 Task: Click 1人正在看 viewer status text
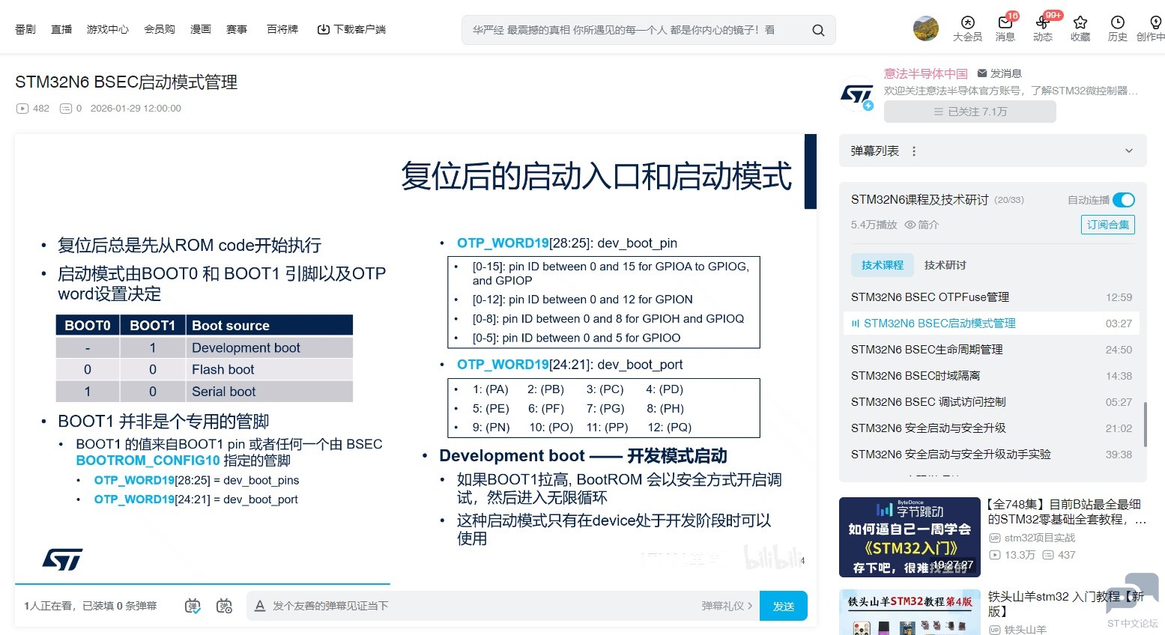tap(49, 606)
